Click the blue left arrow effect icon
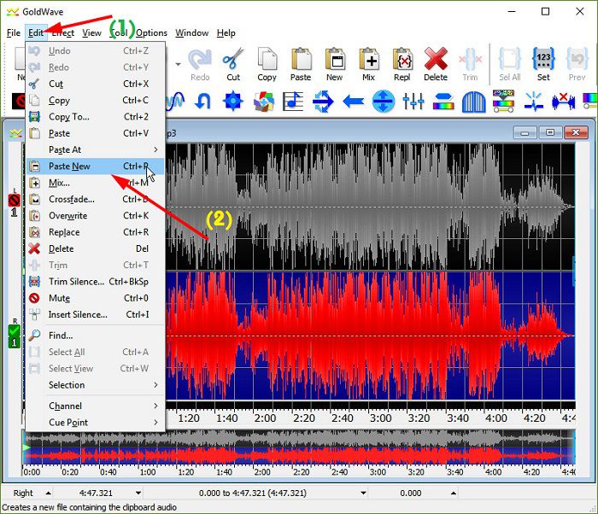This screenshot has width=598, height=514. click(353, 102)
